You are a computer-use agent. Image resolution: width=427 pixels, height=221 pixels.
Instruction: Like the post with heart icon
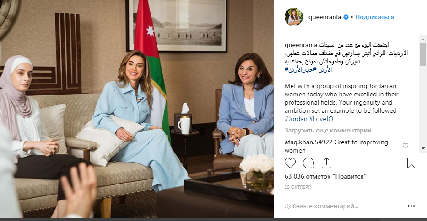290,163
